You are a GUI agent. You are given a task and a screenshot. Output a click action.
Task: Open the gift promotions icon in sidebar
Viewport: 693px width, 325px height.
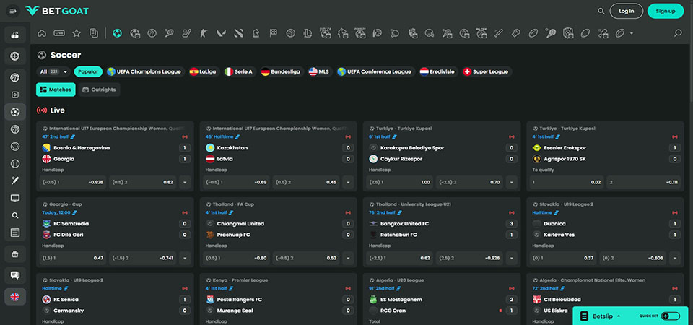coord(15,254)
